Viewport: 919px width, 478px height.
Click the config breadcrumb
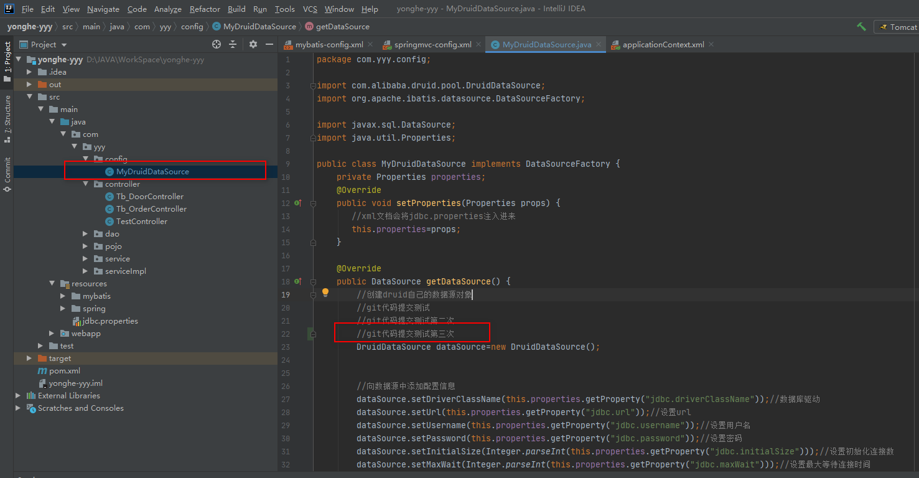192,27
